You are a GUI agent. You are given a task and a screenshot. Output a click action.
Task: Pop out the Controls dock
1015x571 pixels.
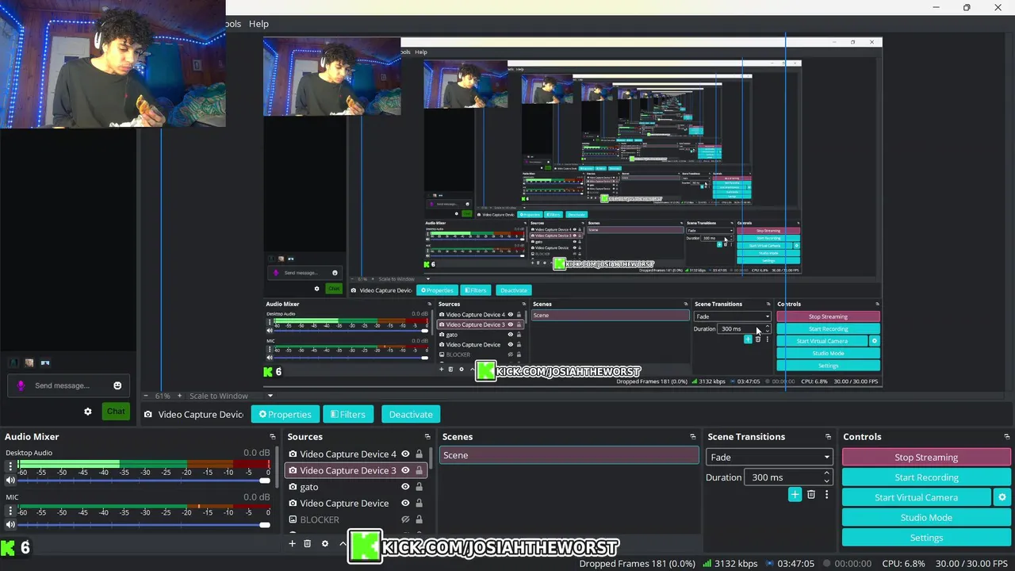[1007, 437]
